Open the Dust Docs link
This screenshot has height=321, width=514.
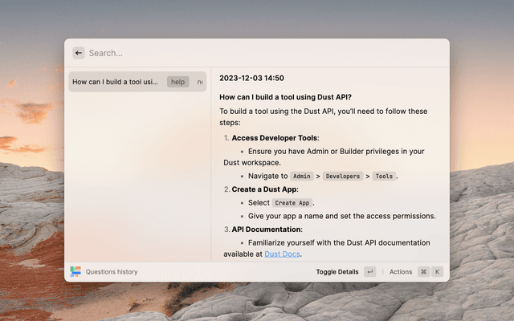pyautogui.click(x=282, y=254)
